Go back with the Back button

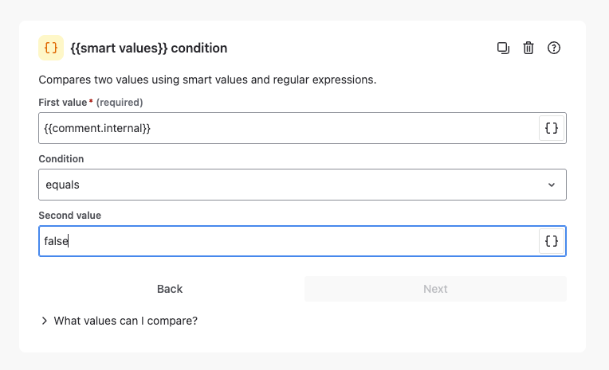coord(170,289)
